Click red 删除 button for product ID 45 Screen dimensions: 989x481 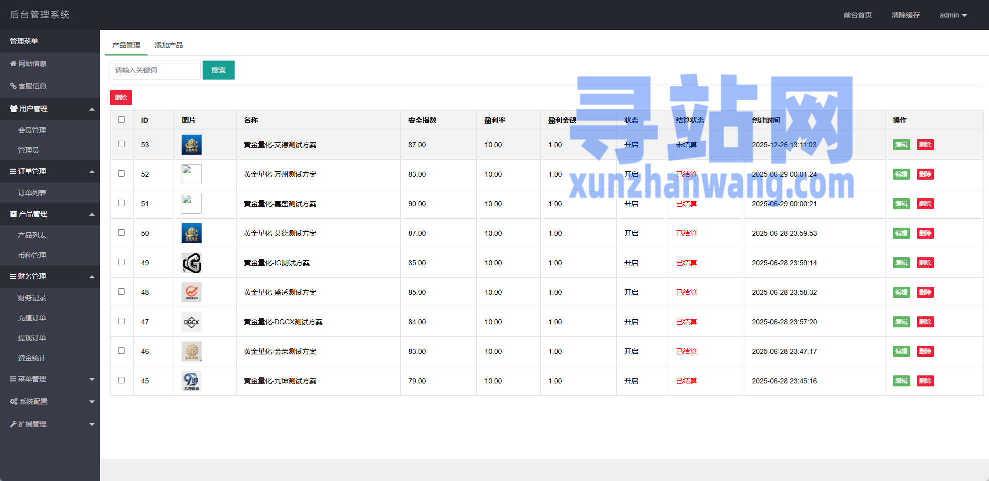pyautogui.click(x=925, y=381)
